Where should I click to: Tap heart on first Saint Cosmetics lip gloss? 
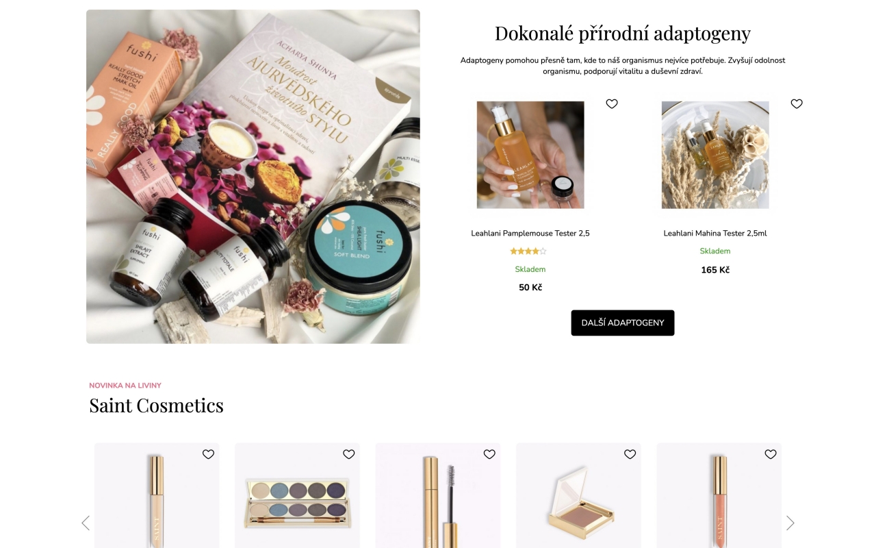pyautogui.click(x=209, y=454)
